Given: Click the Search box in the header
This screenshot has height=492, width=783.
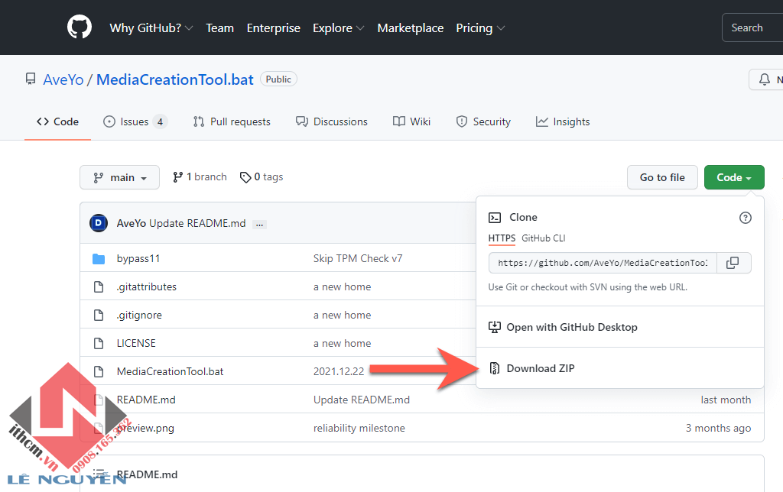Looking at the screenshot, I should point(752,28).
